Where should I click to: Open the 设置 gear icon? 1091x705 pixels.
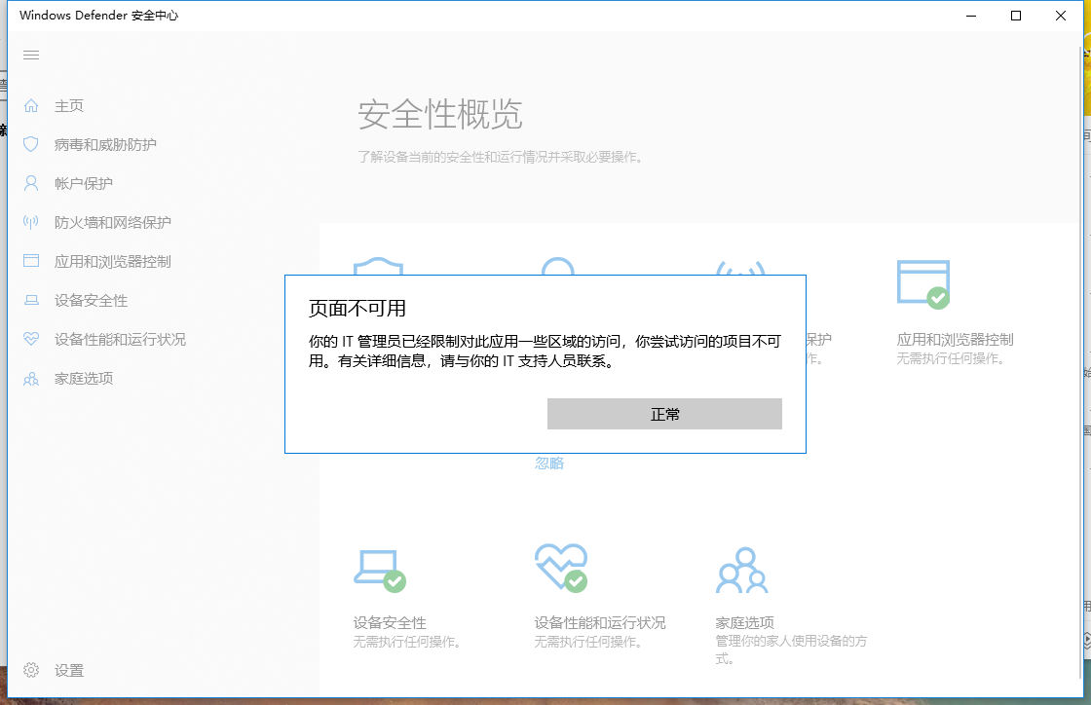30,670
